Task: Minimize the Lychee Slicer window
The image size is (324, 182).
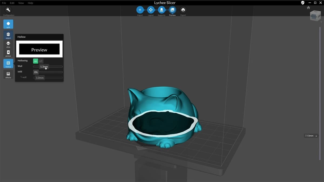Action: pos(309,3)
